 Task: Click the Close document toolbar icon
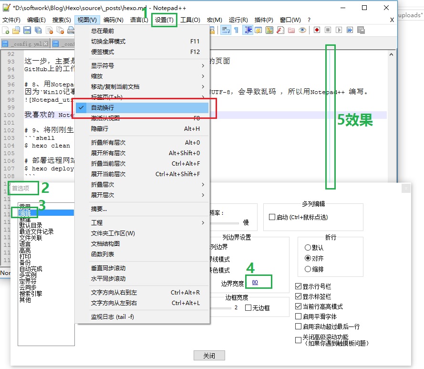[49, 30]
